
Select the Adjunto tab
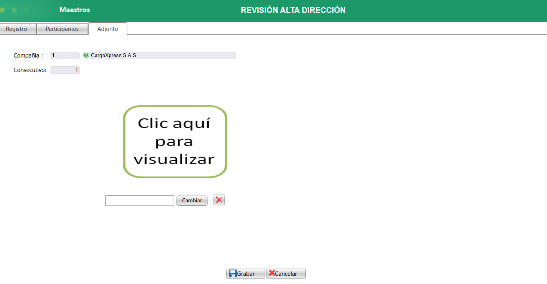(x=107, y=29)
